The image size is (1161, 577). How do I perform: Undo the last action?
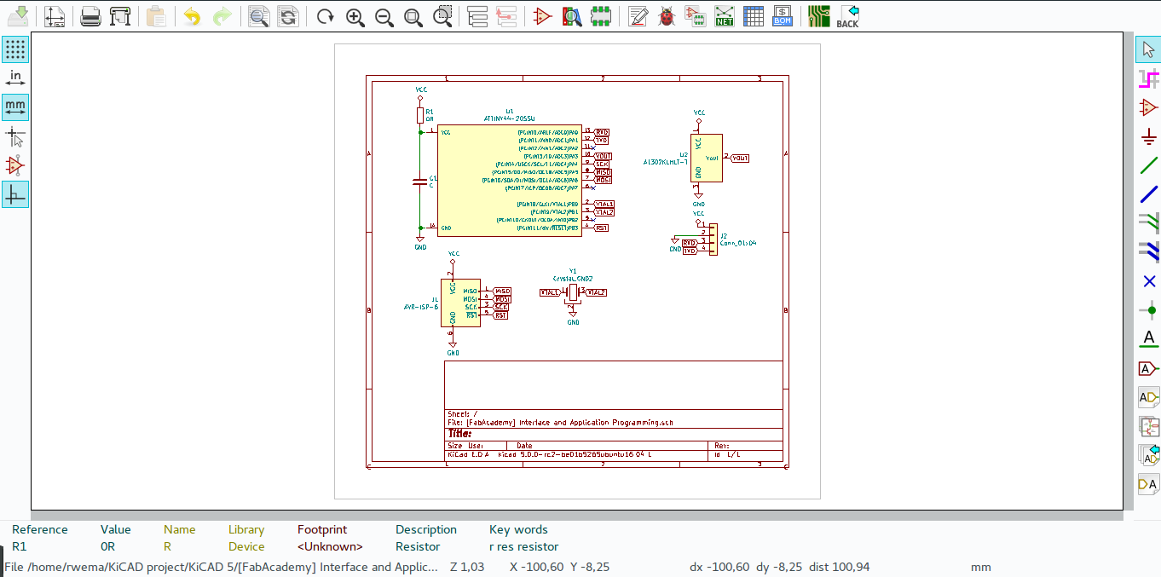(192, 15)
